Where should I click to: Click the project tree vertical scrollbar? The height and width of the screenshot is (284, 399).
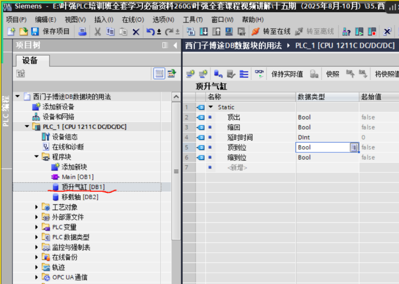coord(176,171)
